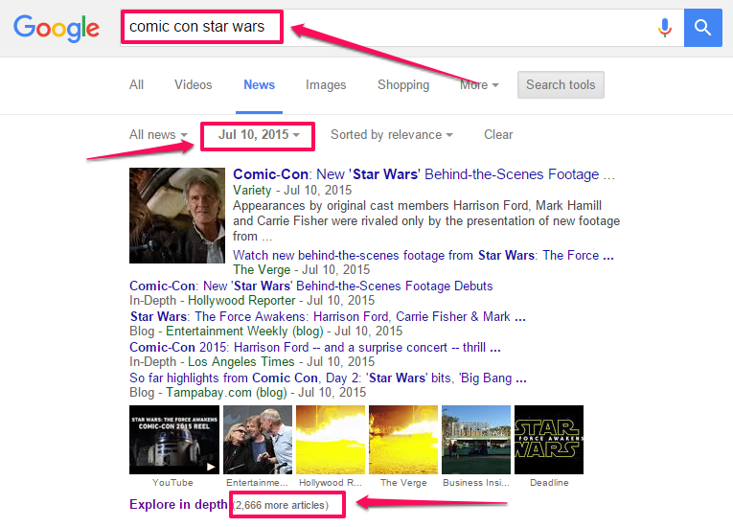733x527 pixels.
Task: Open the Deadline Star Wars logo thumbnail
Action: [549, 440]
